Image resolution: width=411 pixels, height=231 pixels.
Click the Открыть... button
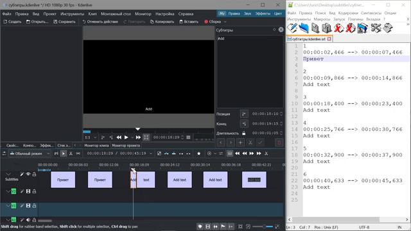click(37, 22)
